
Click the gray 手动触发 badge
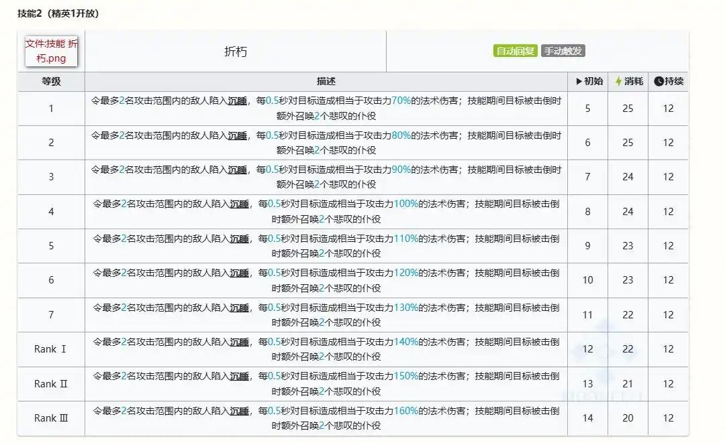coord(563,51)
